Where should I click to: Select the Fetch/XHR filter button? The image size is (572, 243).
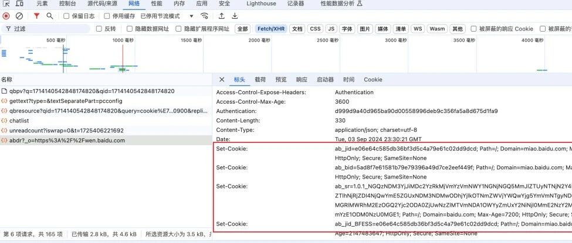coord(271,29)
